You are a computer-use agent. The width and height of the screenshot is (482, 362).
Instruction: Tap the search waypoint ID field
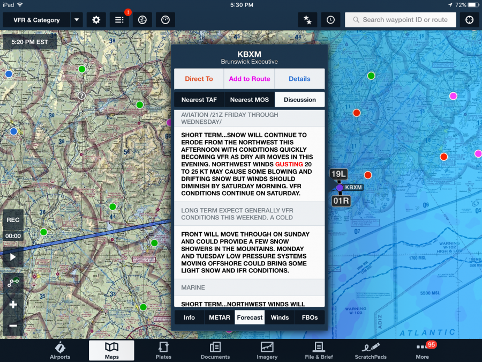tap(400, 19)
